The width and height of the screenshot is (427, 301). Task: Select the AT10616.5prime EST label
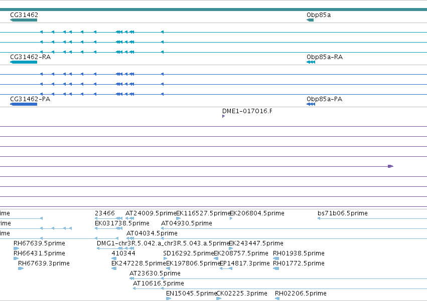click(x=158, y=283)
